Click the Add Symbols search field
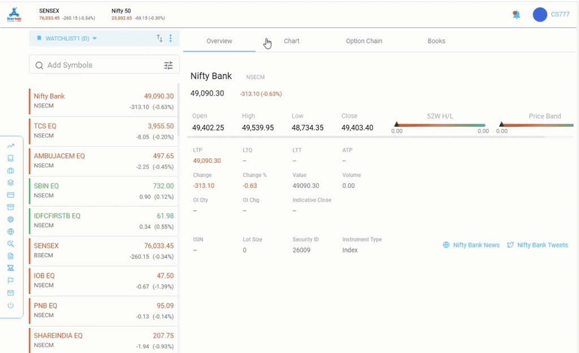 [105, 65]
